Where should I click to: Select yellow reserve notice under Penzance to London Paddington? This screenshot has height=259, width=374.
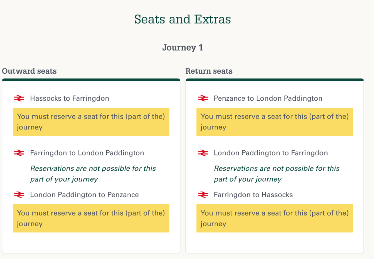(x=275, y=122)
